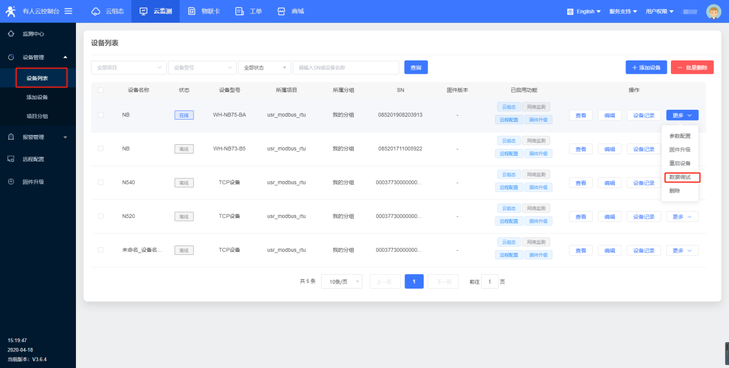Click 编辑 for device WH-NB73-B5
The height and width of the screenshot is (368, 729).
pyautogui.click(x=609, y=149)
